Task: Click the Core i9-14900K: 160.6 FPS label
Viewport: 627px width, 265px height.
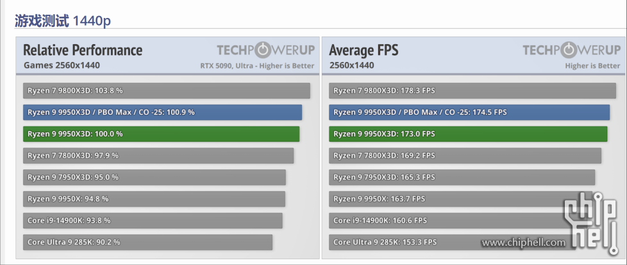Action: [x=380, y=220]
